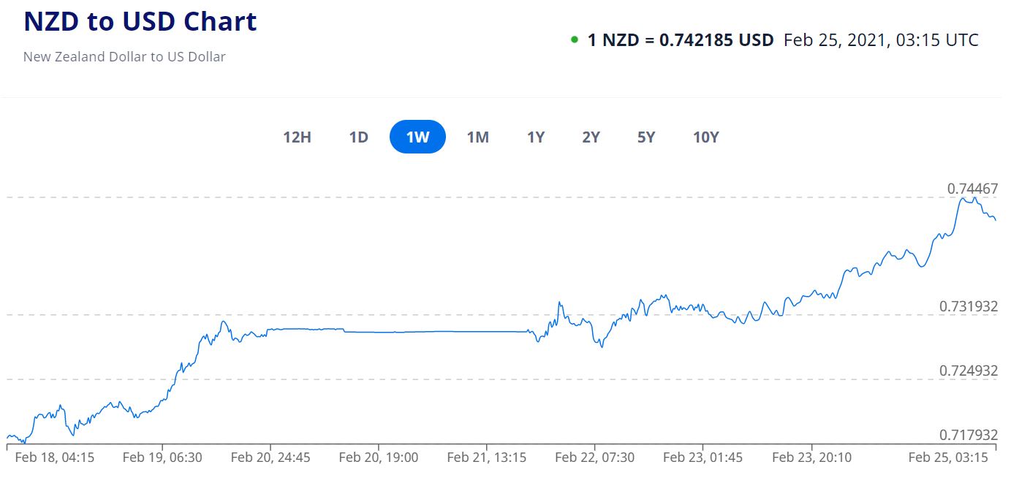Click the Feb 25, 03:15 axis marker
This screenshot has height=478, width=1011.
[x=948, y=458]
